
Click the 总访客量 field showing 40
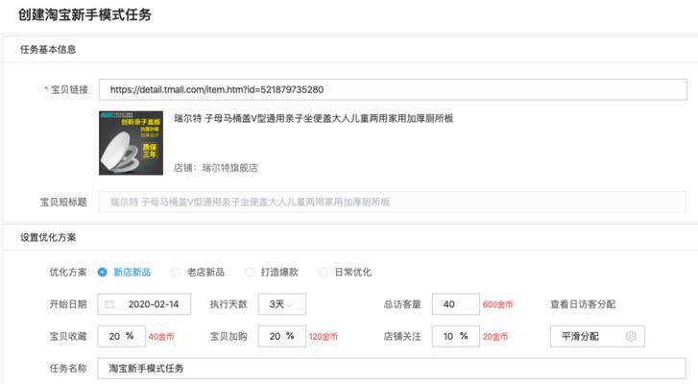(x=456, y=304)
